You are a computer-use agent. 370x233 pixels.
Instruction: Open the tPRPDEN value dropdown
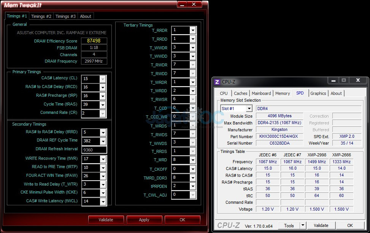coord(193,186)
